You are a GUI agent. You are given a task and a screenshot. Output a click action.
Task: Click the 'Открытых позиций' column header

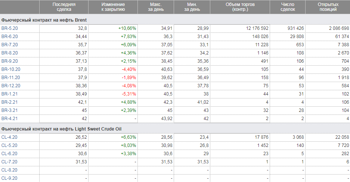click(328, 7)
